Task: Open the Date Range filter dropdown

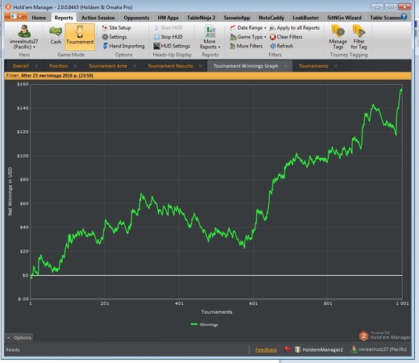Action: pyautogui.click(x=248, y=27)
